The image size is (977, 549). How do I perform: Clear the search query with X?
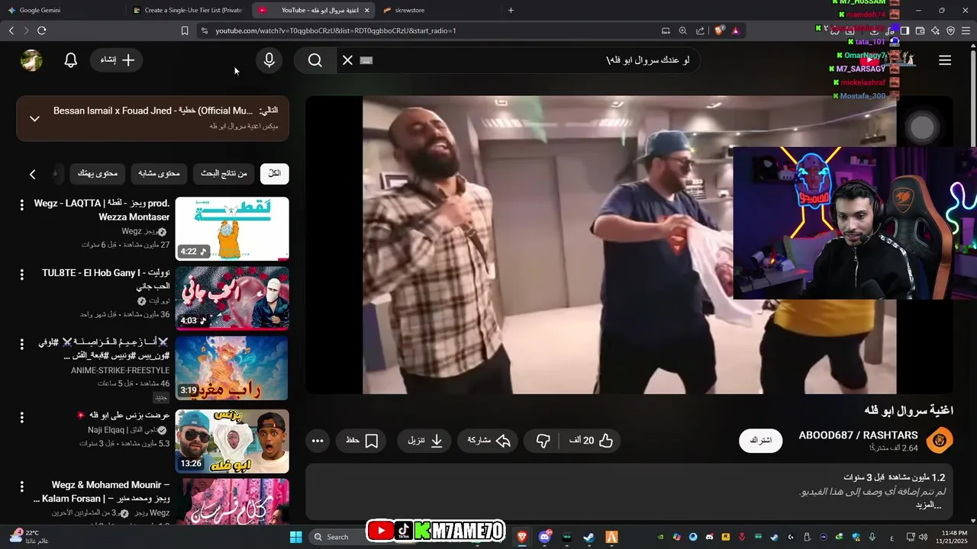(347, 60)
